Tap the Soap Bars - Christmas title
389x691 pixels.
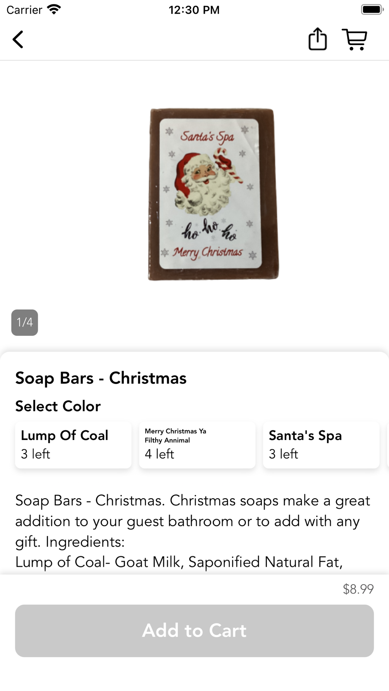click(x=101, y=378)
